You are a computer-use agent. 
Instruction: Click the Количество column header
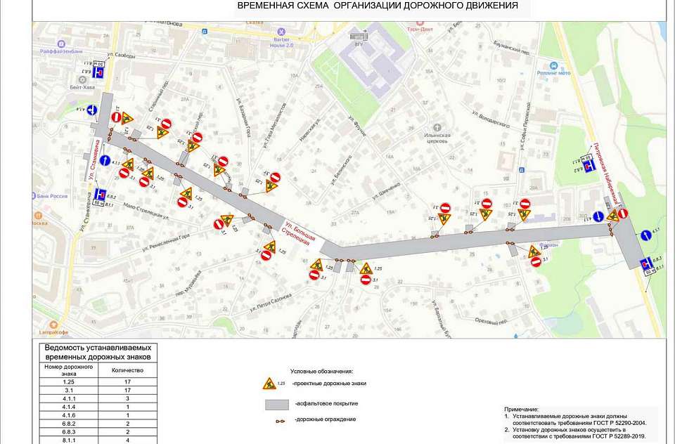128,370
